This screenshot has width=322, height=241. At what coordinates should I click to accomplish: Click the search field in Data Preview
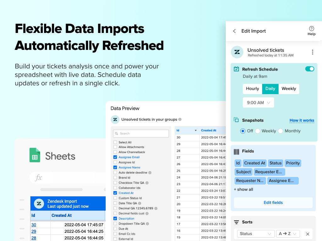click(141, 133)
